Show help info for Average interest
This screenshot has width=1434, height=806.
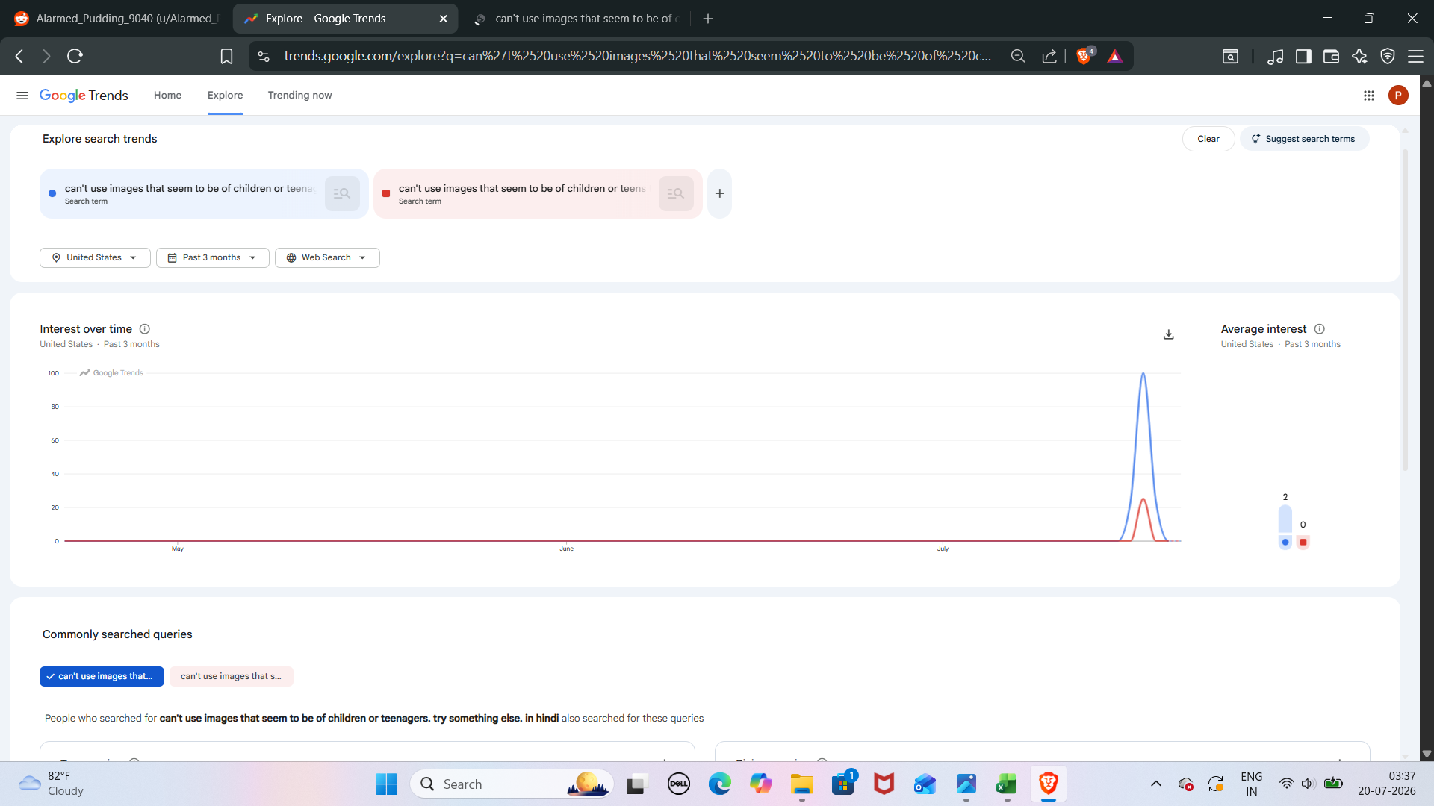(1320, 329)
